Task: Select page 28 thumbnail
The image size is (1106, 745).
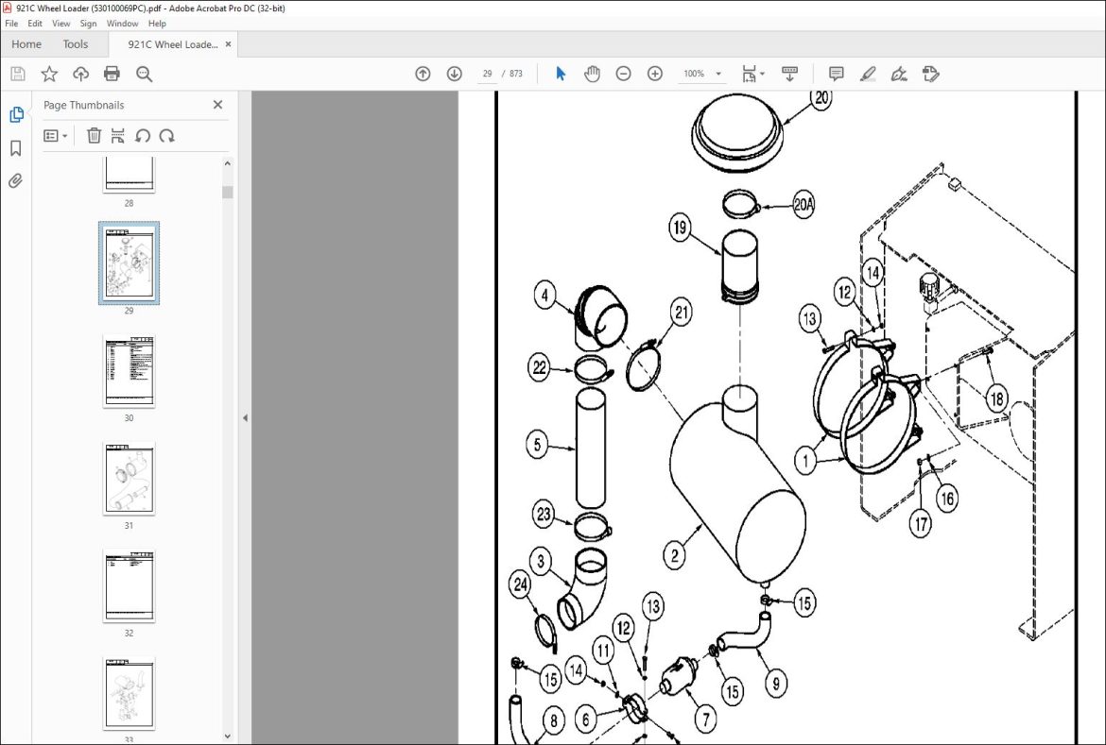Action: pos(130,174)
